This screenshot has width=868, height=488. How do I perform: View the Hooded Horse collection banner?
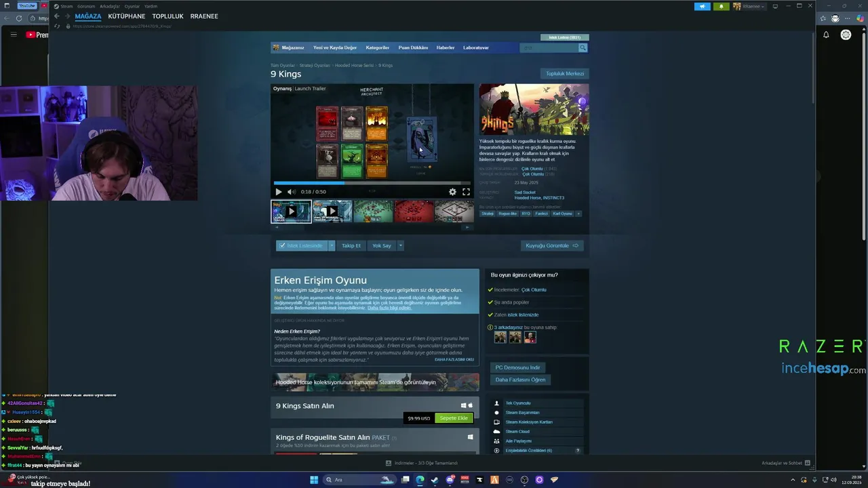[x=375, y=382]
